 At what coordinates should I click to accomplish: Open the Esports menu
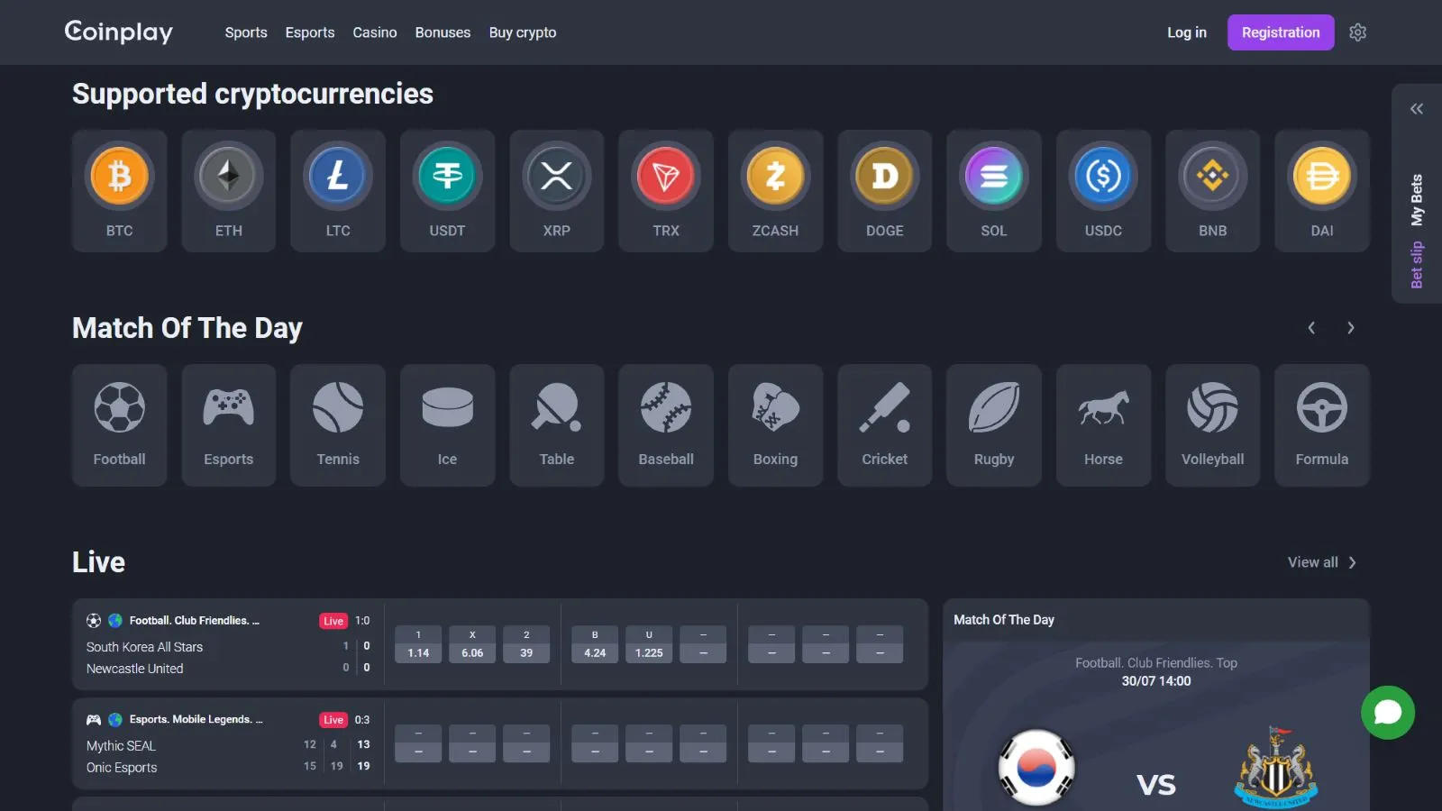(310, 32)
